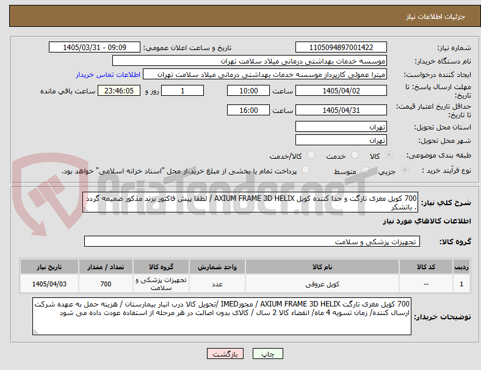Click the resize grip of buyer notes textarea
This screenshot has width=481, height=370.
tap(35, 332)
